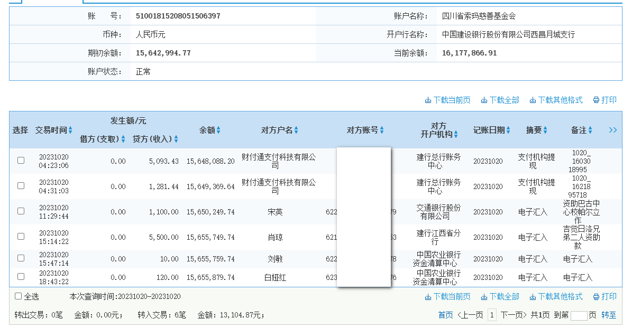Tick checkbox for 肖琼 transaction
This screenshot has height=328, width=623.
(x=21, y=237)
